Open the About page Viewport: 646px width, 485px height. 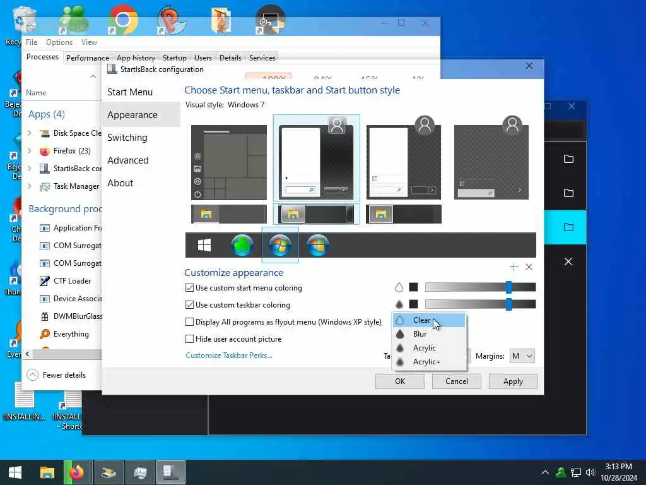120,183
